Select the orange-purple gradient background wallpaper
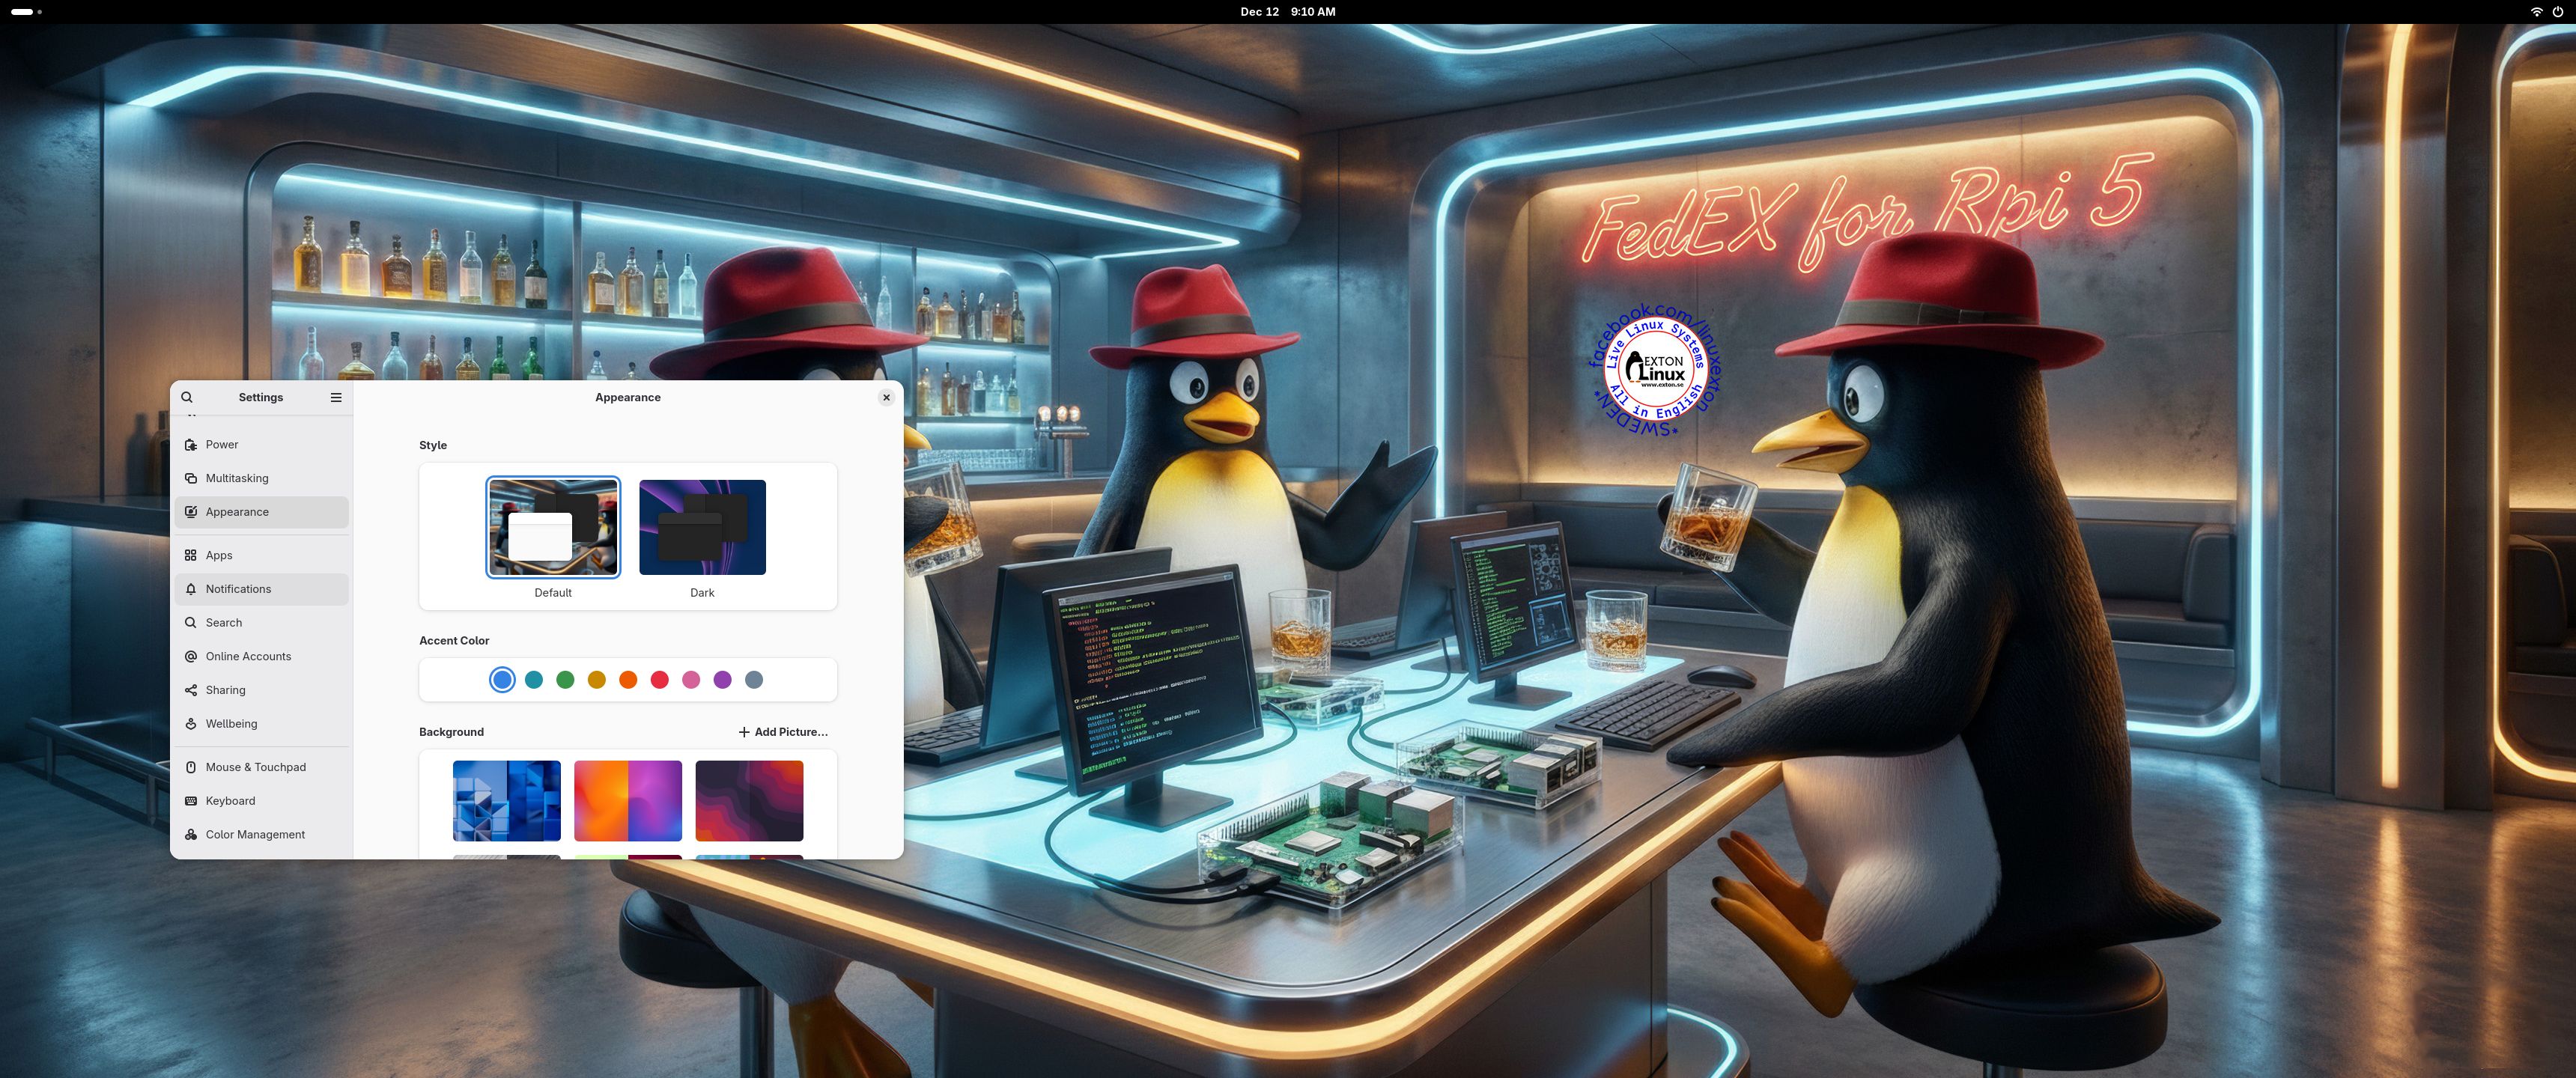2576x1078 pixels. pos(628,801)
